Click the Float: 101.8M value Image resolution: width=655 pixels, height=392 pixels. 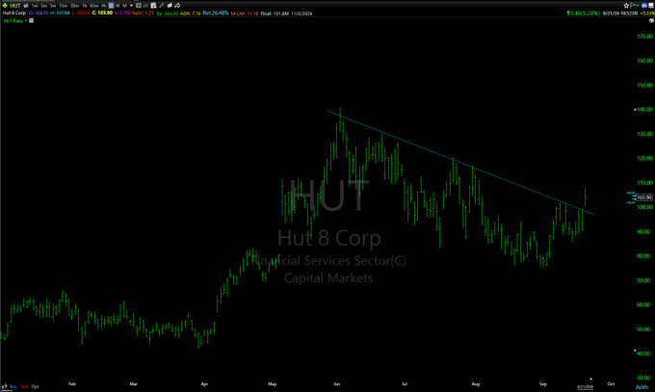tap(275, 13)
